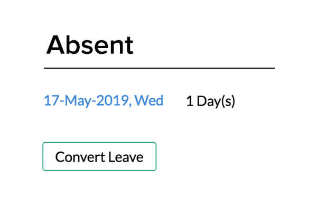317x206 pixels.
Task: Tap the text reading 1 Day(s)
Action: 210,101
